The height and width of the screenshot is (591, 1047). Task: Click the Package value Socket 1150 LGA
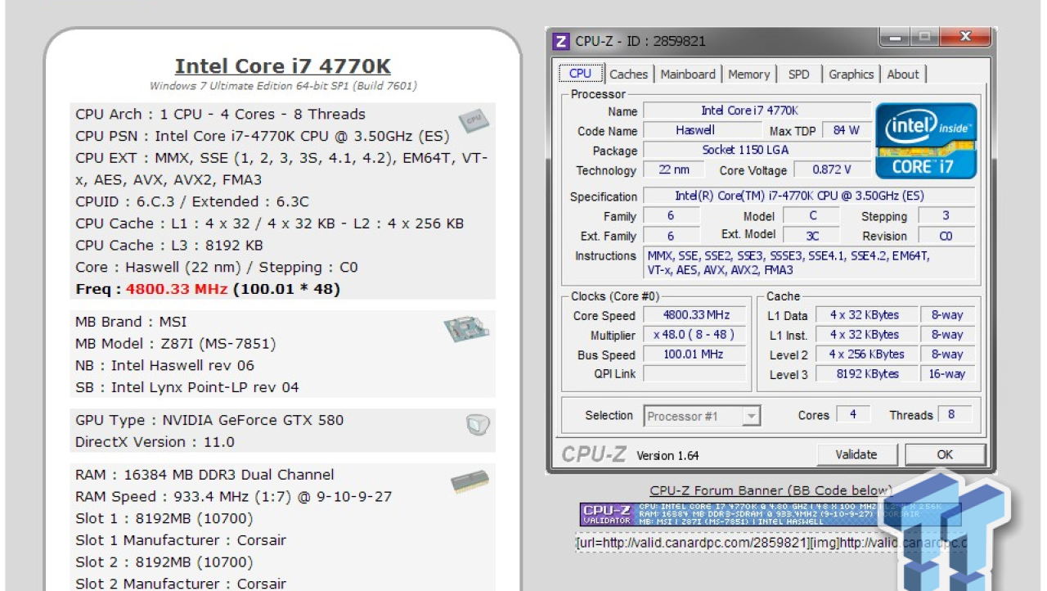point(757,151)
